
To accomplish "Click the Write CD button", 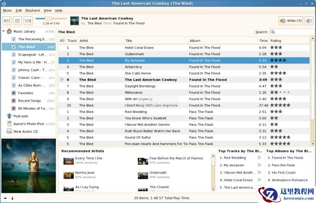I will tap(291, 21).
